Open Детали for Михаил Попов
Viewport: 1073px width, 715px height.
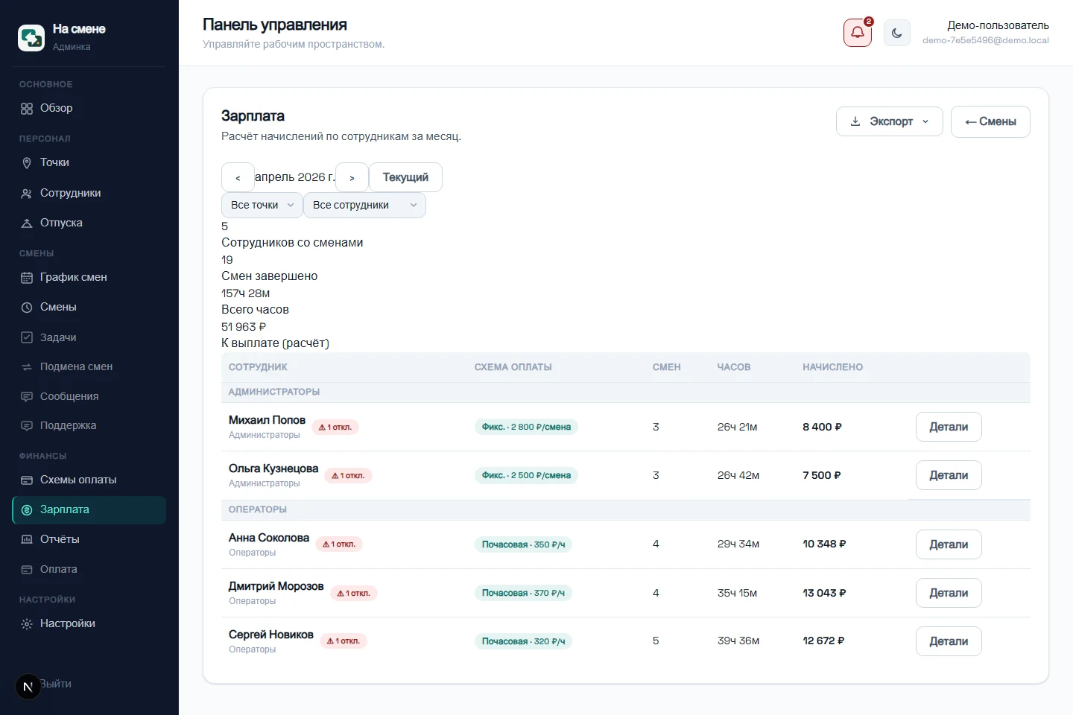coord(949,427)
